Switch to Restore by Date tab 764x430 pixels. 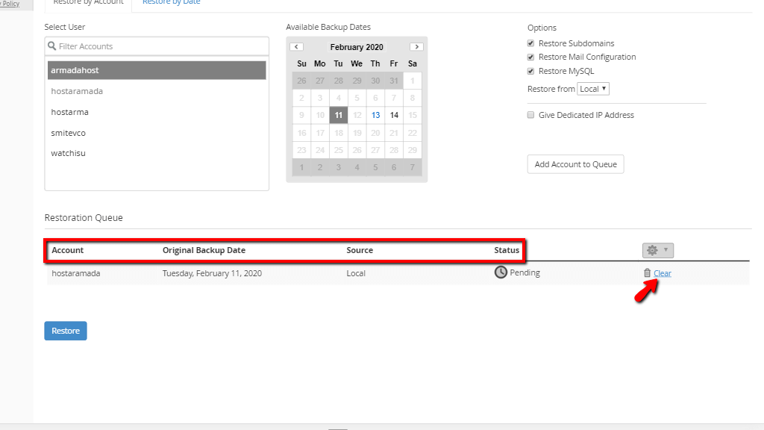tap(171, 2)
